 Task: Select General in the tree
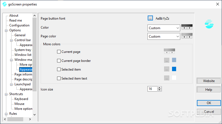click(x=20, y=35)
